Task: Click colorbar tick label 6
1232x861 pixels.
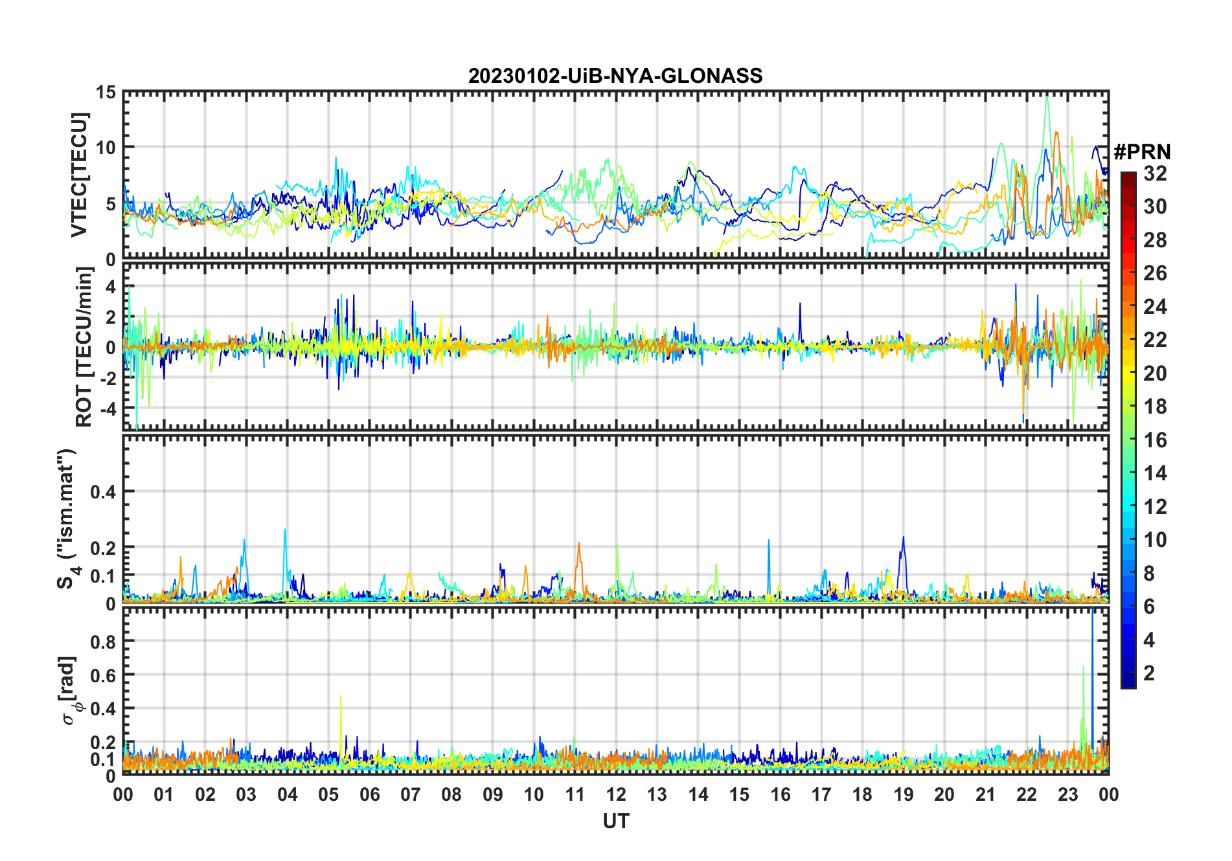Action: click(x=1149, y=607)
